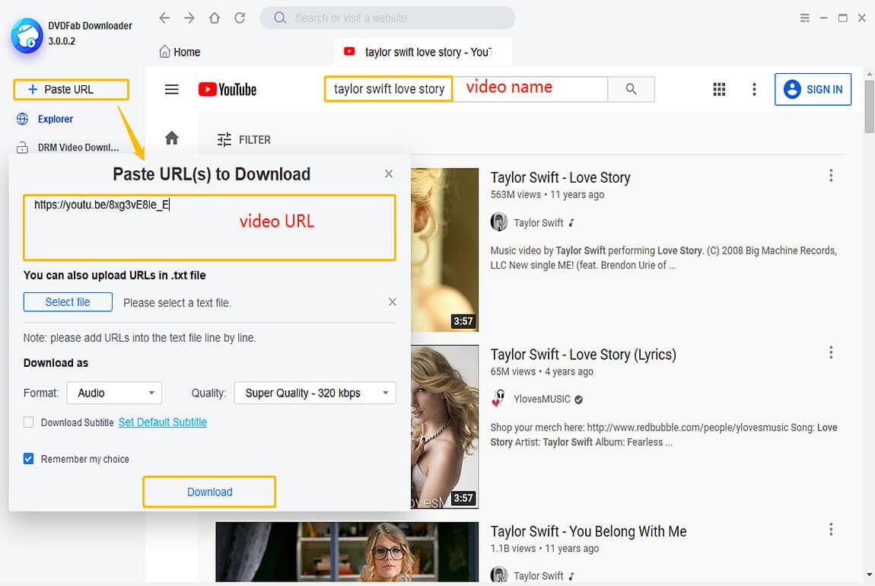This screenshot has height=586, width=875.
Task: Enable the Download Subtitle checkbox
Action: coord(28,422)
